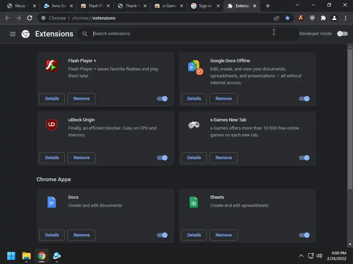Share this page via address bar icon

click(x=276, y=18)
